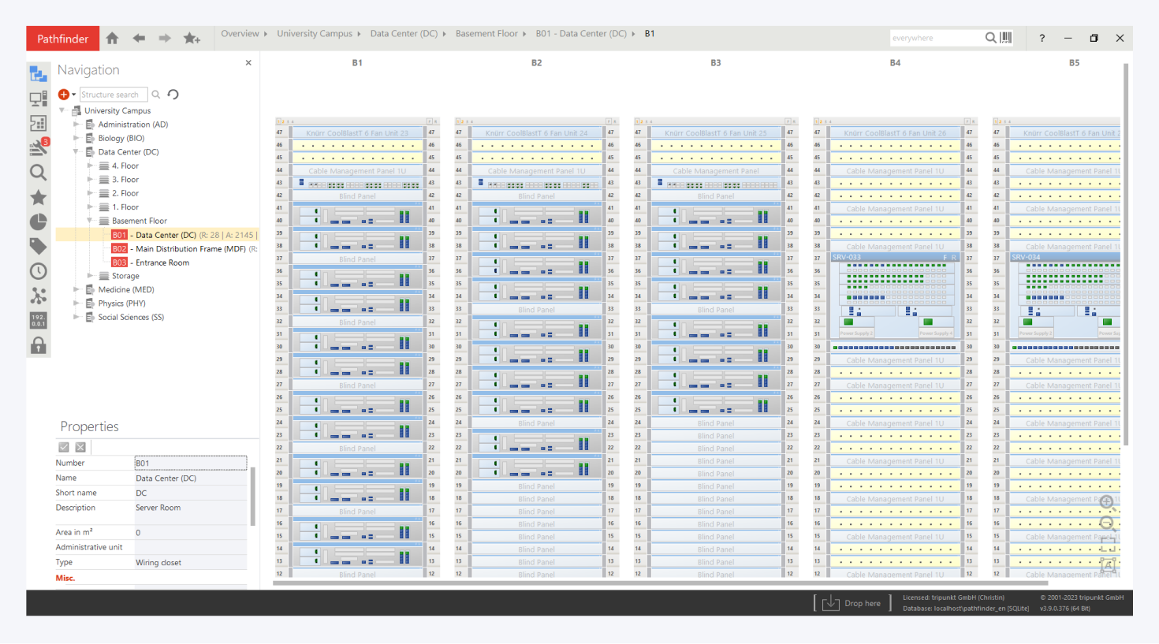Open the reports pie chart sidebar icon

38,221
